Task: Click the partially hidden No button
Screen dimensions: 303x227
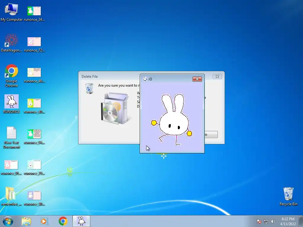Action: pos(211,134)
